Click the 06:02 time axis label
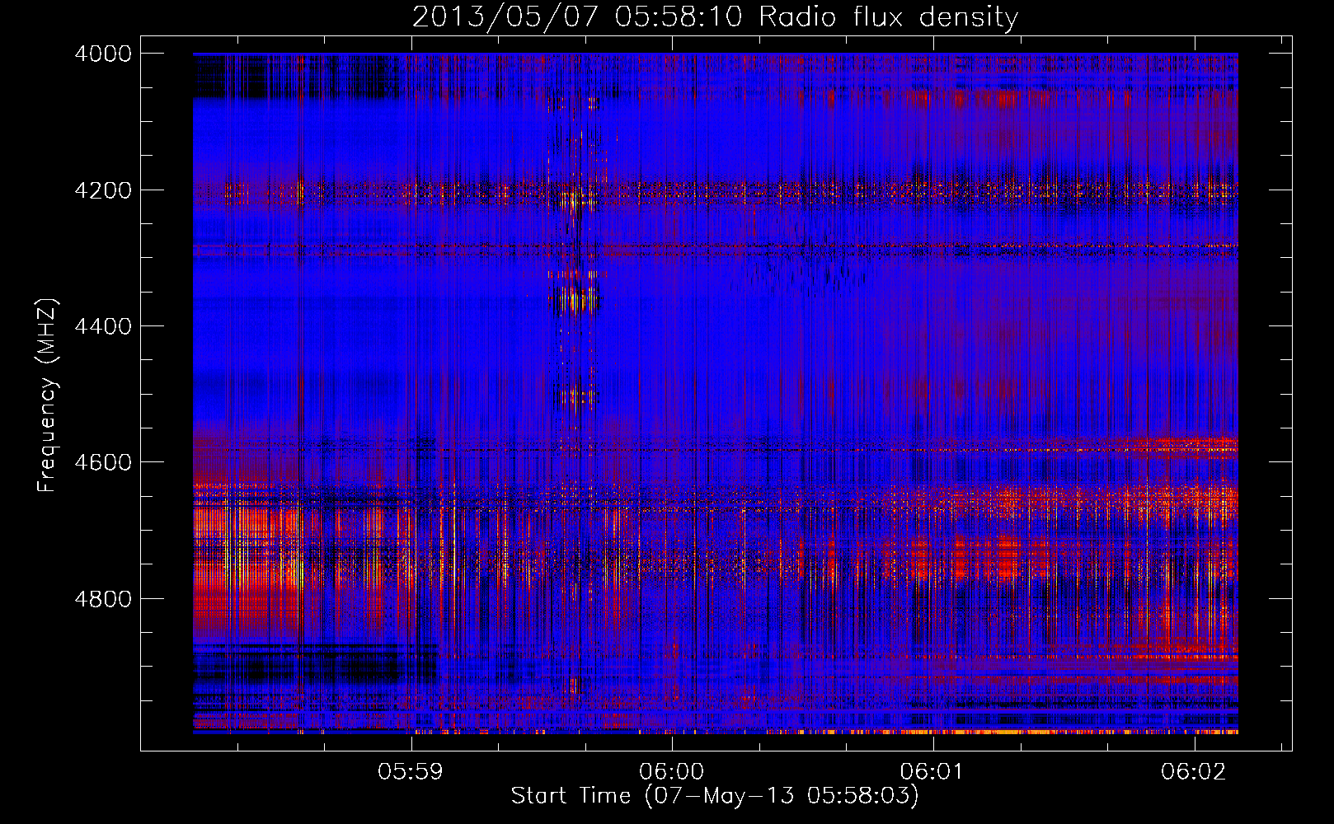The width and height of the screenshot is (1334, 824). [x=1194, y=772]
